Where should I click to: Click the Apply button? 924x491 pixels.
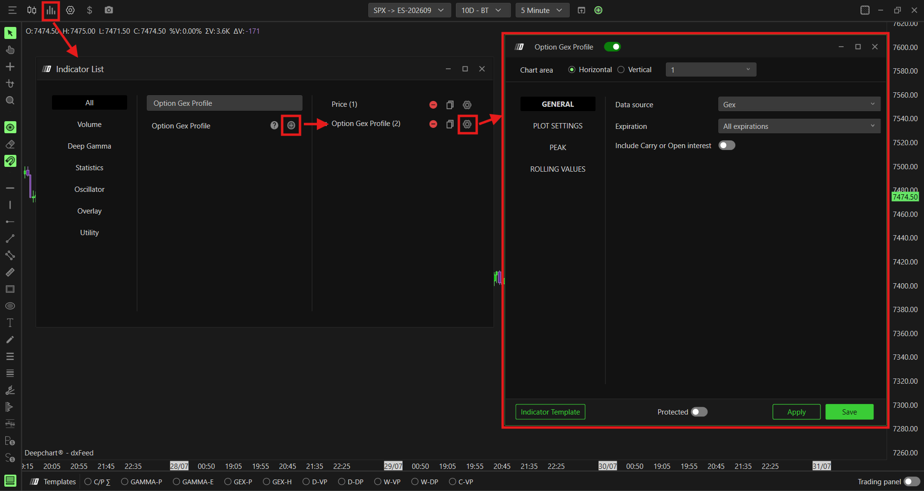[796, 412]
